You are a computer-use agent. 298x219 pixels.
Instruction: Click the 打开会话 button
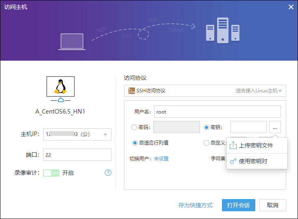tap(238, 205)
